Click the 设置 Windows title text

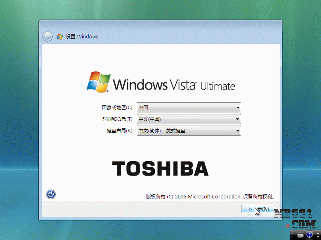coord(82,37)
